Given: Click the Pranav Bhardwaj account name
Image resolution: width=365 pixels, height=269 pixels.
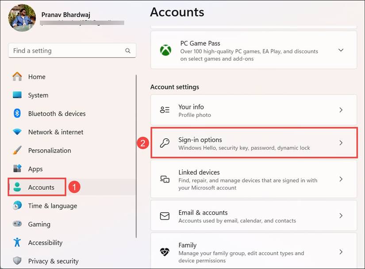Looking at the screenshot, I should pyautogui.click(x=66, y=15).
